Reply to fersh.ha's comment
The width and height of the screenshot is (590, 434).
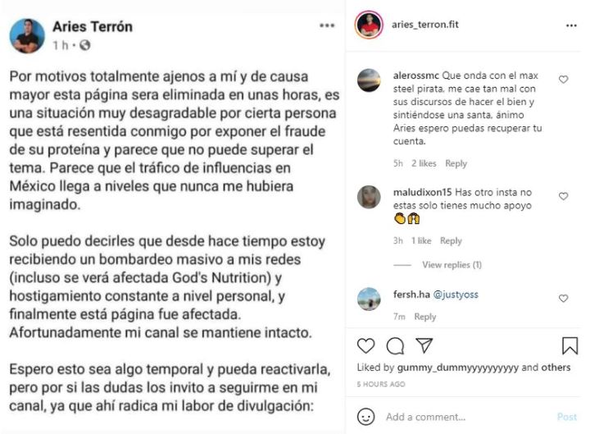[x=424, y=317]
